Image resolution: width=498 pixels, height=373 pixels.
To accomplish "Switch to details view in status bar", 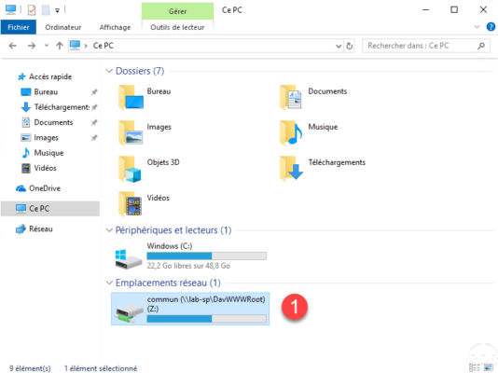I will pos(475,368).
